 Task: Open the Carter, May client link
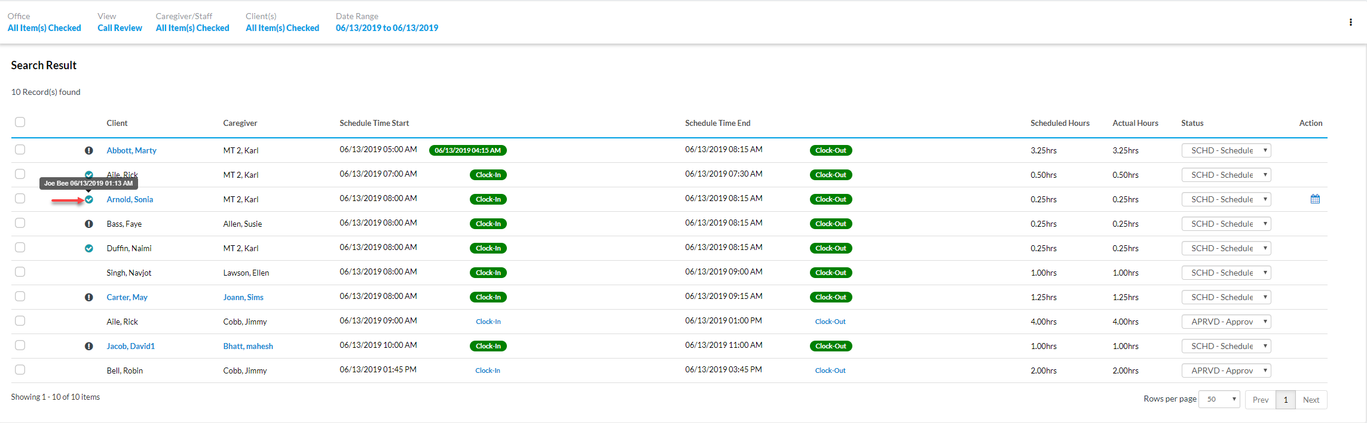coord(127,297)
